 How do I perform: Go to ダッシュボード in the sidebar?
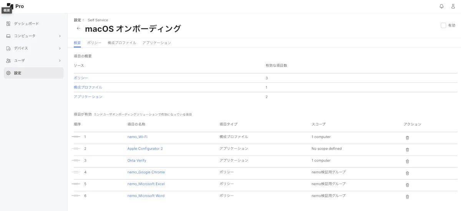(x=26, y=24)
